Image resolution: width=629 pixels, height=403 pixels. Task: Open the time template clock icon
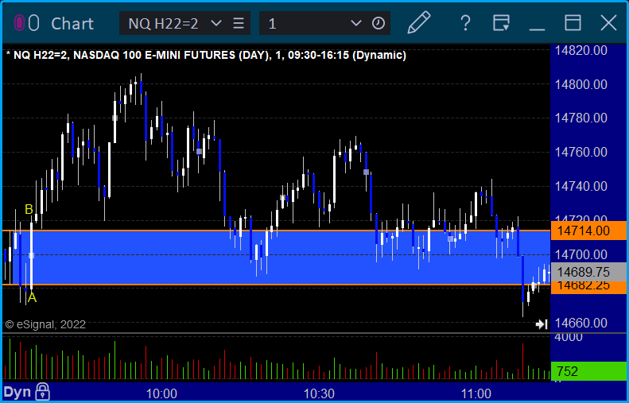point(379,23)
